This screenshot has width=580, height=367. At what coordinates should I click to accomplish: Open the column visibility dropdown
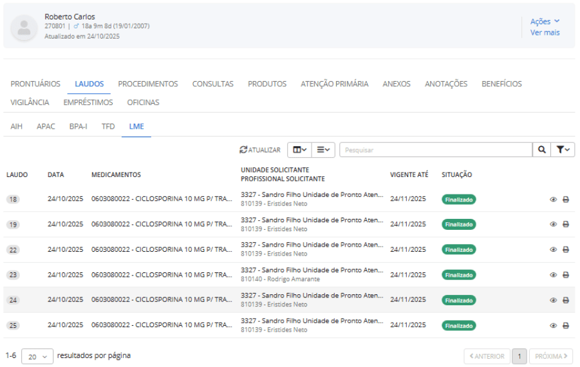(x=299, y=150)
